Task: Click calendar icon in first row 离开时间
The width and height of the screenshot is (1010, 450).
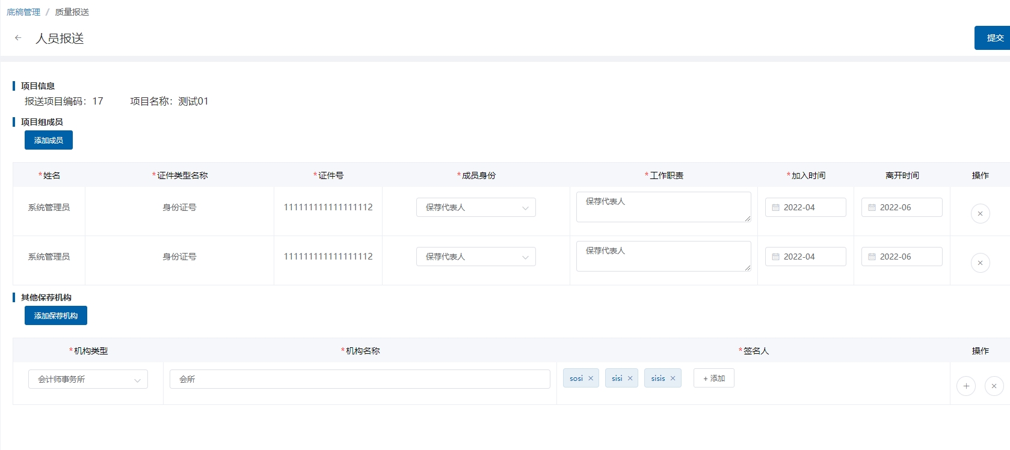Action: [872, 207]
